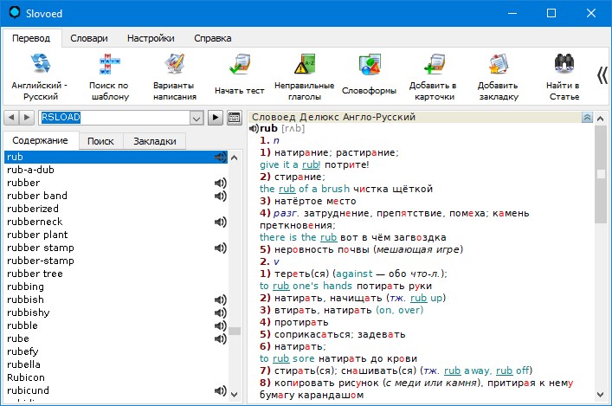Start the vocabulary test
This screenshot has width=612, height=406.
click(x=239, y=66)
